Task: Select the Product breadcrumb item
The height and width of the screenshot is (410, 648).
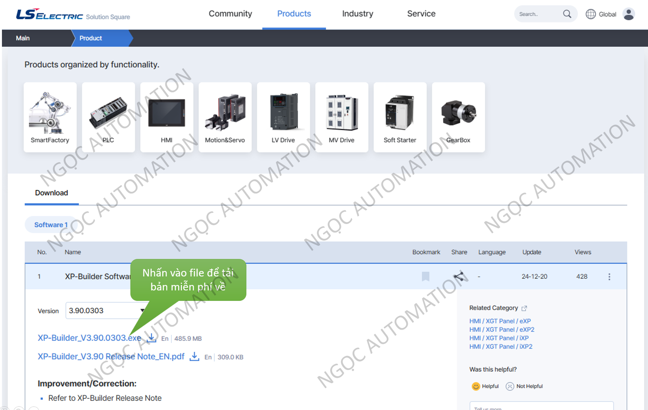Action: pyautogui.click(x=91, y=38)
